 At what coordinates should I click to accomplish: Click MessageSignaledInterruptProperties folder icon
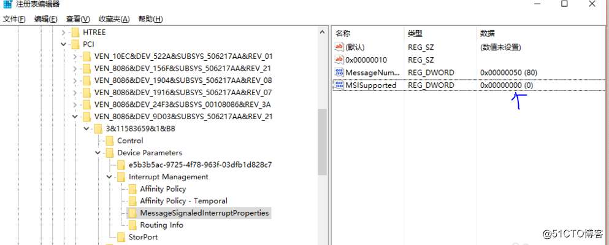[133, 213]
